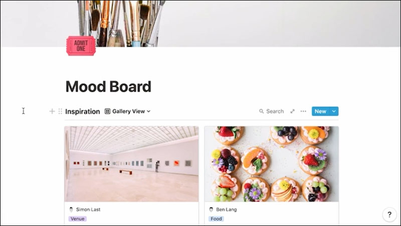Open the help question mark button

(389, 214)
